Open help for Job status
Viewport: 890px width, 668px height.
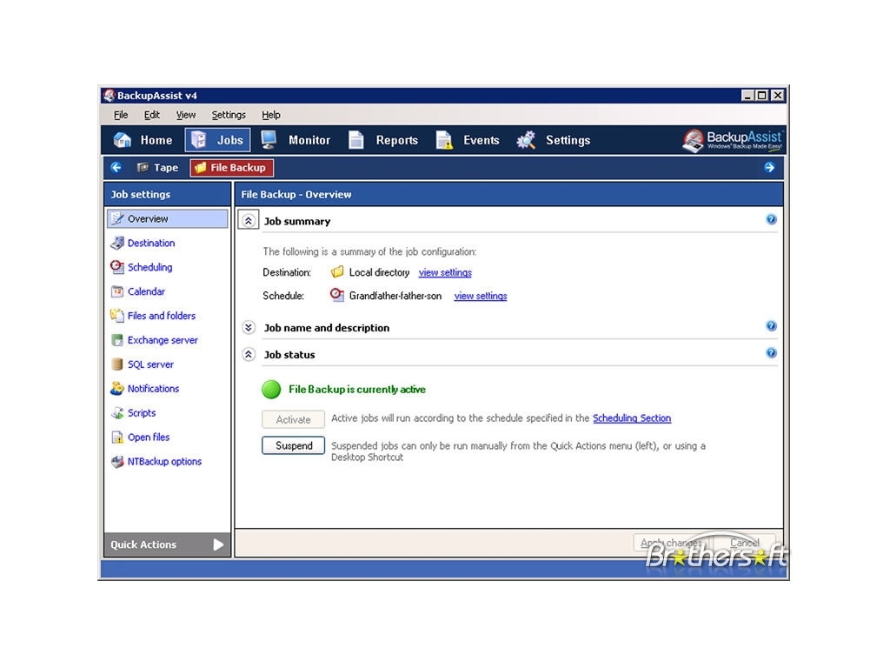click(771, 353)
